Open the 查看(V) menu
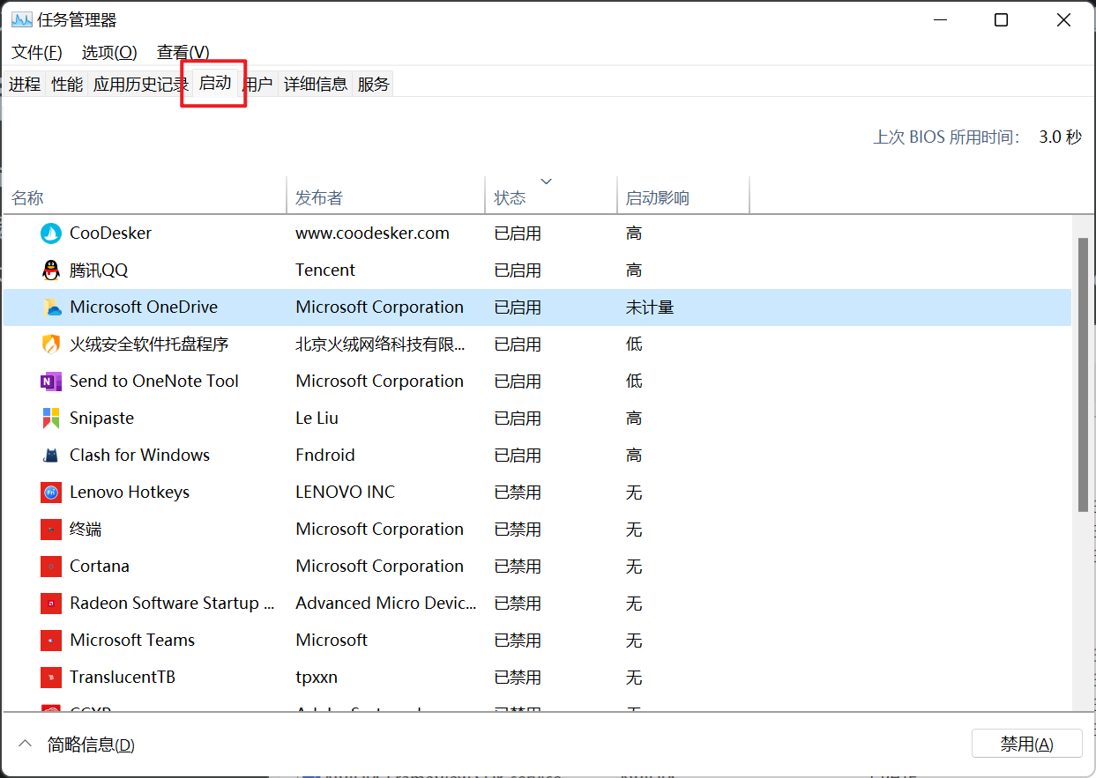Image resolution: width=1096 pixels, height=778 pixels. point(183,52)
